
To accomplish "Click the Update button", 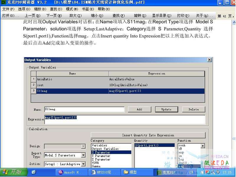I will (166, 109).
